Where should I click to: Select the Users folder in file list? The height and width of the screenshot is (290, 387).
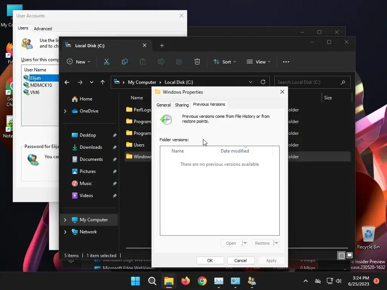138,145
